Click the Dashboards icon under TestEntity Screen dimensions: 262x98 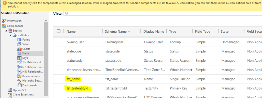19,85
